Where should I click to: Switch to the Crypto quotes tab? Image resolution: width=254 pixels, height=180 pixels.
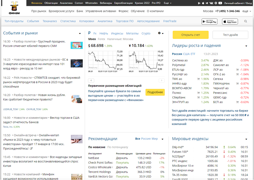(146, 33)
